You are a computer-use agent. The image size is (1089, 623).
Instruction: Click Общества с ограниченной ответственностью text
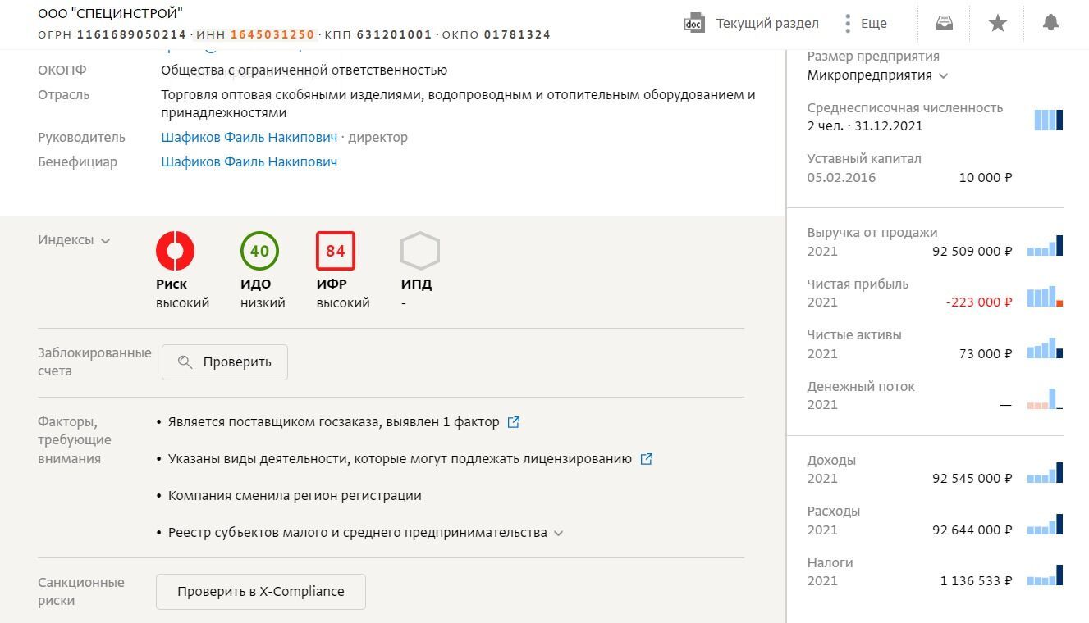pyautogui.click(x=304, y=70)
